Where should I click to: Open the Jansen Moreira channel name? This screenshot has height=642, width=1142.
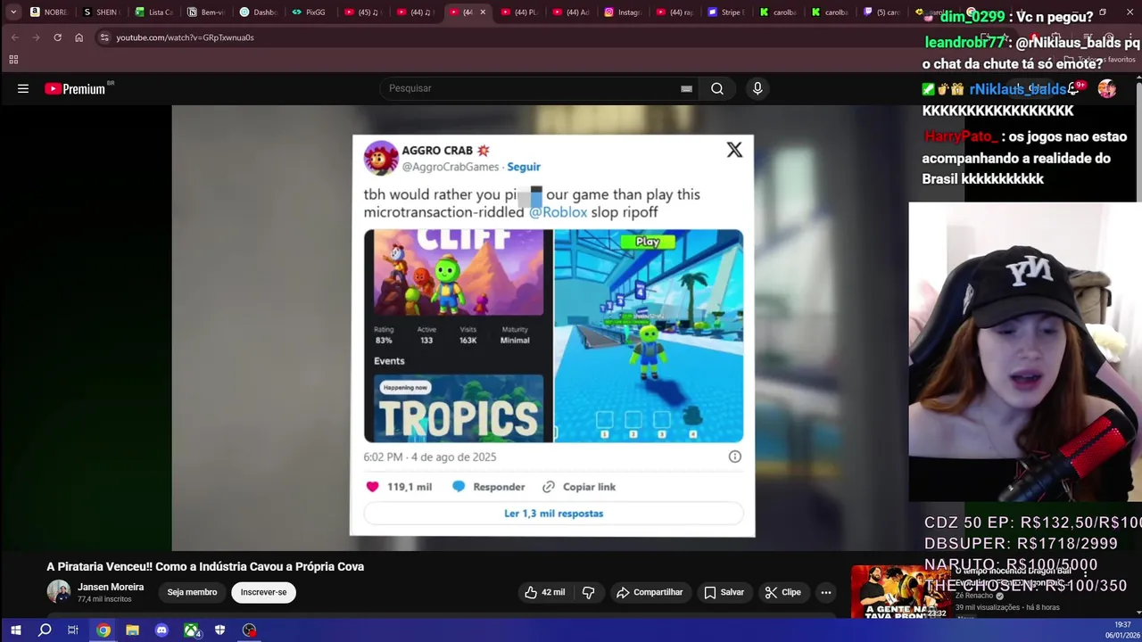point(111,587)
